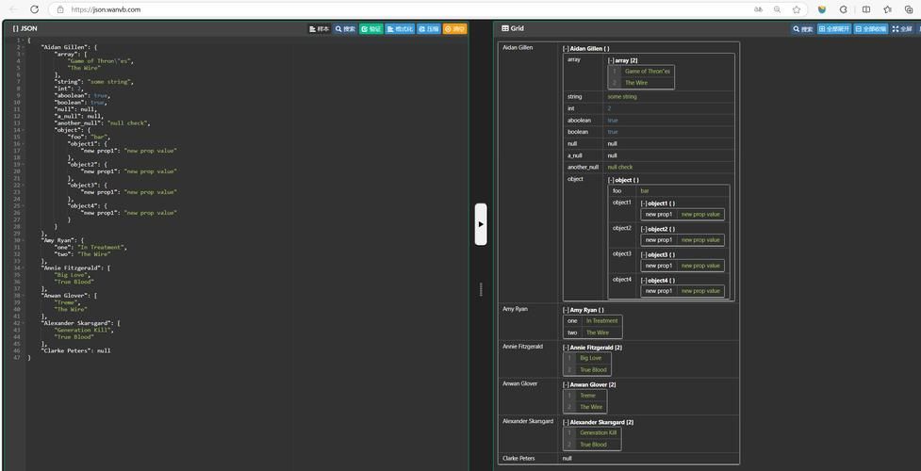Click the 全部收缩 collapse all button
921x471 pixels.
(870, 29)
